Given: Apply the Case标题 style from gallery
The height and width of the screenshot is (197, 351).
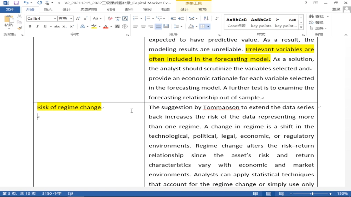Looking at the screenshot, I should (236, 23).
